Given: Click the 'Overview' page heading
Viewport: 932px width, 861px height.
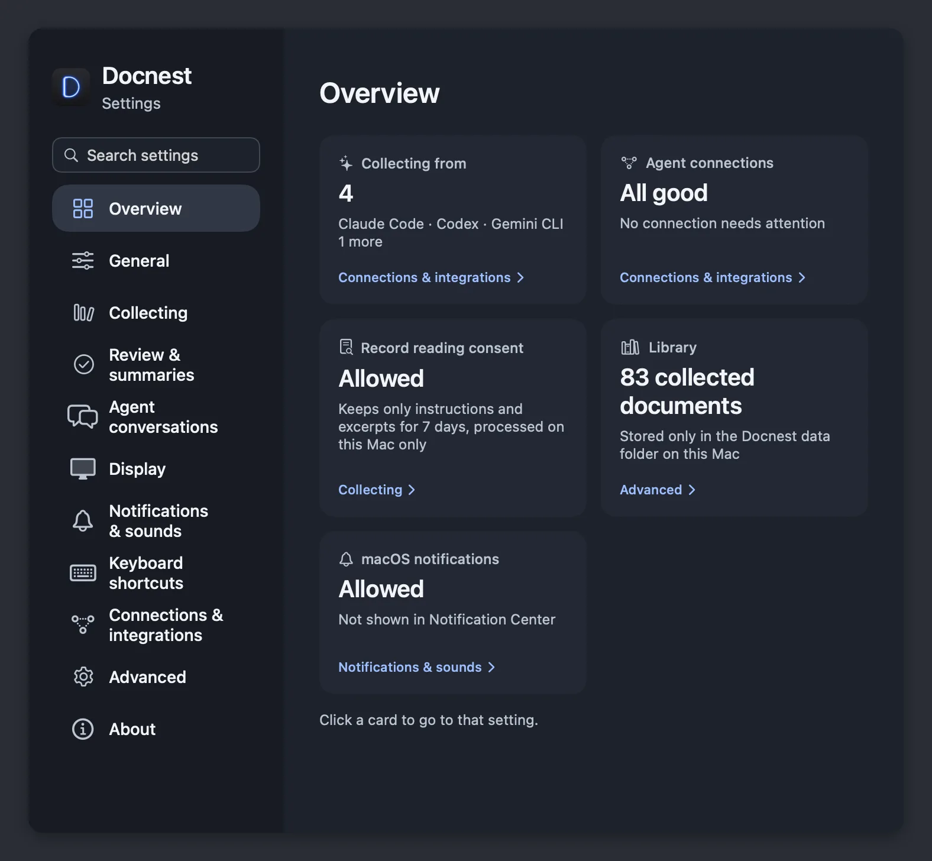Looking at the screenshot, I should click(x=379, y=93).
